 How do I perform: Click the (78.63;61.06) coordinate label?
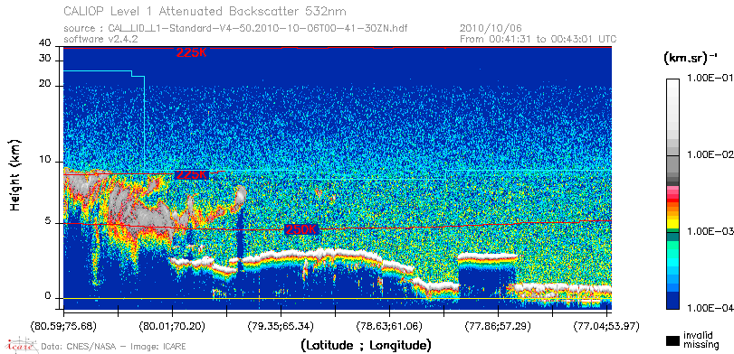pos(389,325)
